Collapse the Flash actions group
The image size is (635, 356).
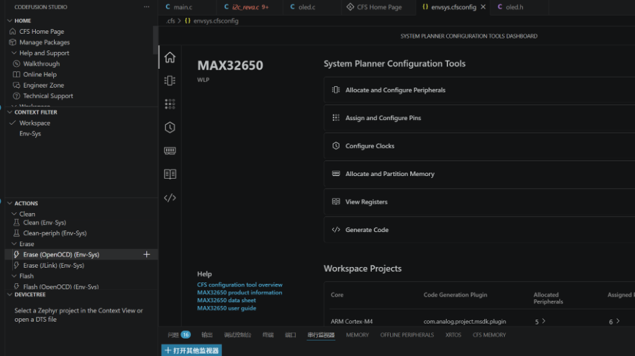13,276
